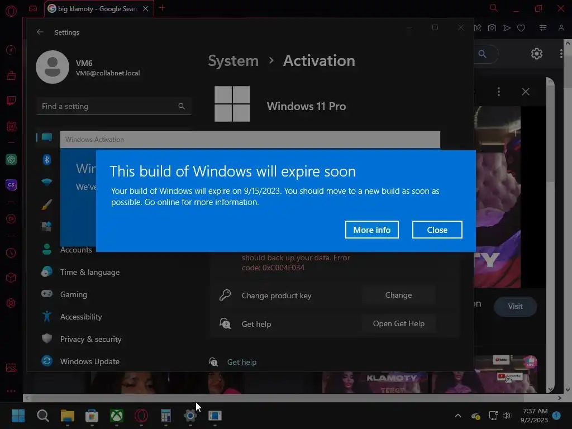Open File Explorer from taskbar
Image resolution: width=572 pixels, height=429 pixels.
click(x=68, y=416)
